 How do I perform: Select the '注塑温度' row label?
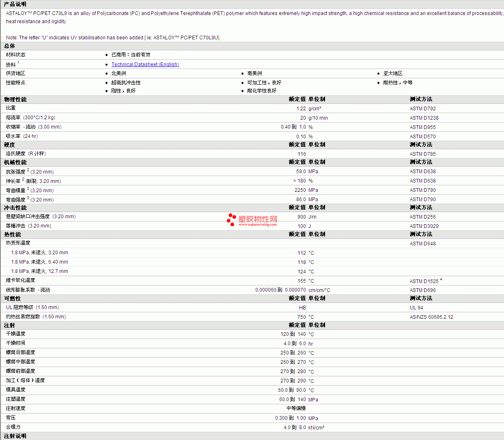16,399
